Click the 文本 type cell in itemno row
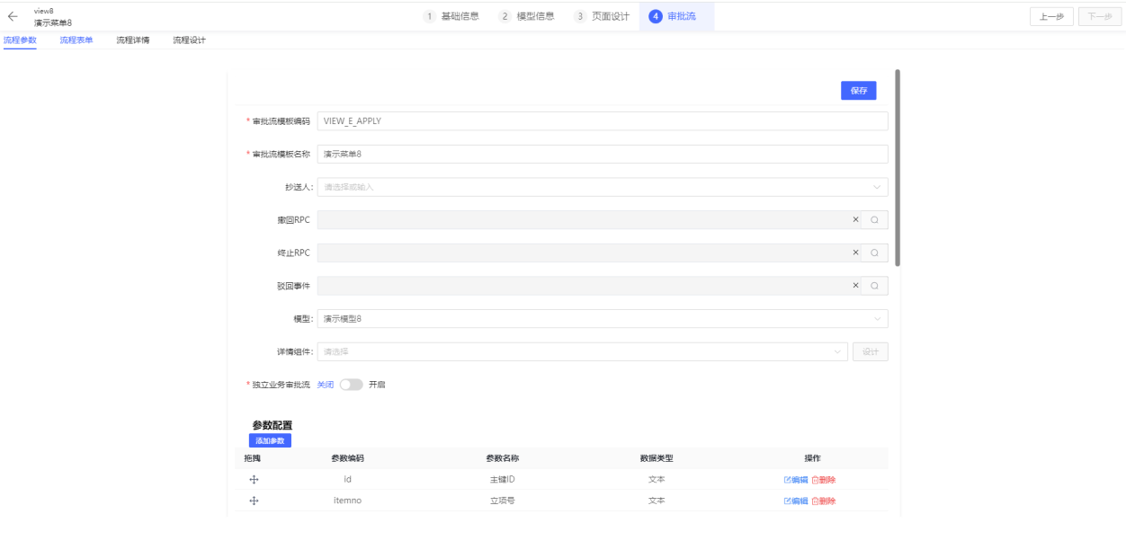 pos(657,501)
